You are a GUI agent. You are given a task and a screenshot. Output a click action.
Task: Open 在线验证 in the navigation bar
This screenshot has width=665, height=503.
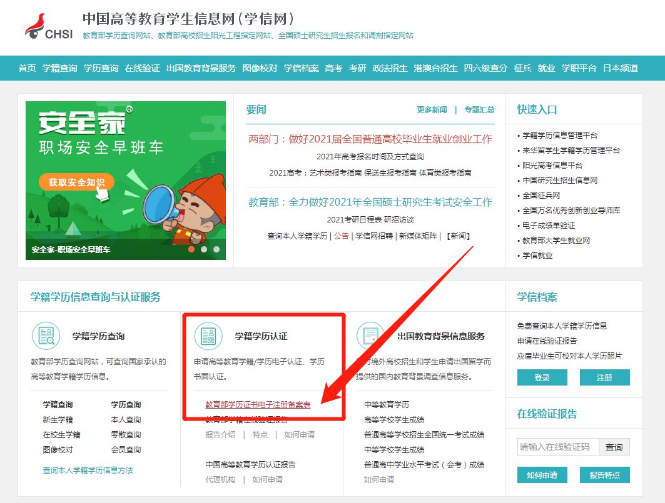143,68
